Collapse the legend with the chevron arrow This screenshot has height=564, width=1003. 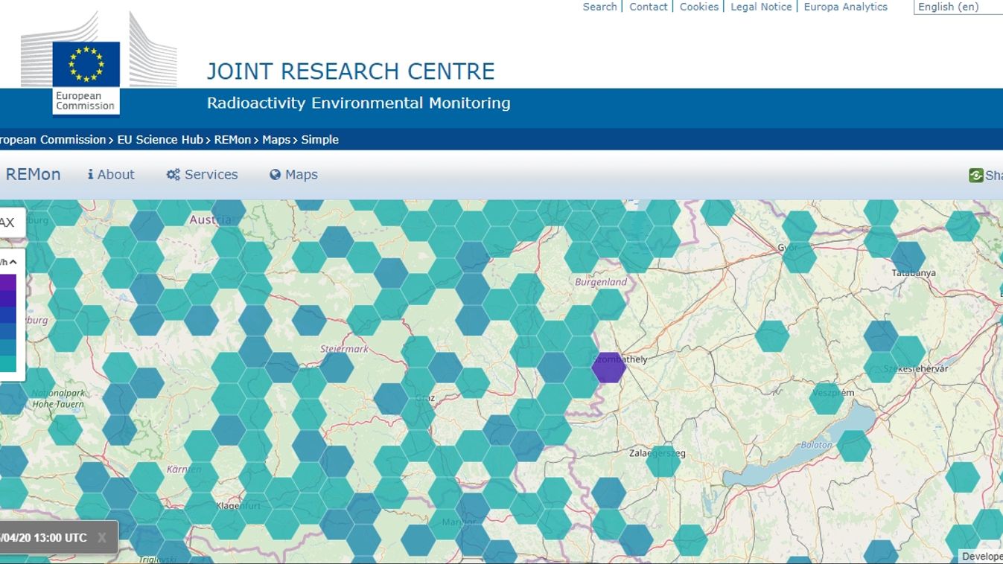(13, 262)
